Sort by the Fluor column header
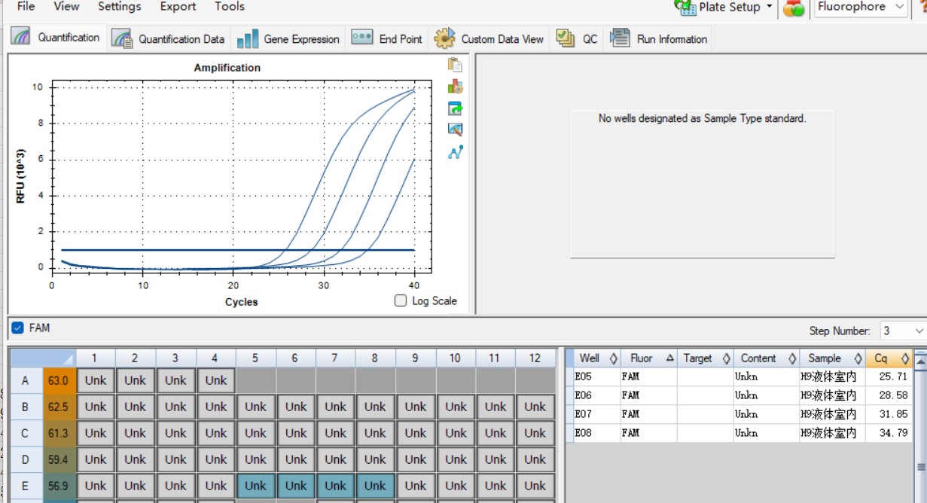The height and width of the screenshot is (503, 927). point(649,358)
